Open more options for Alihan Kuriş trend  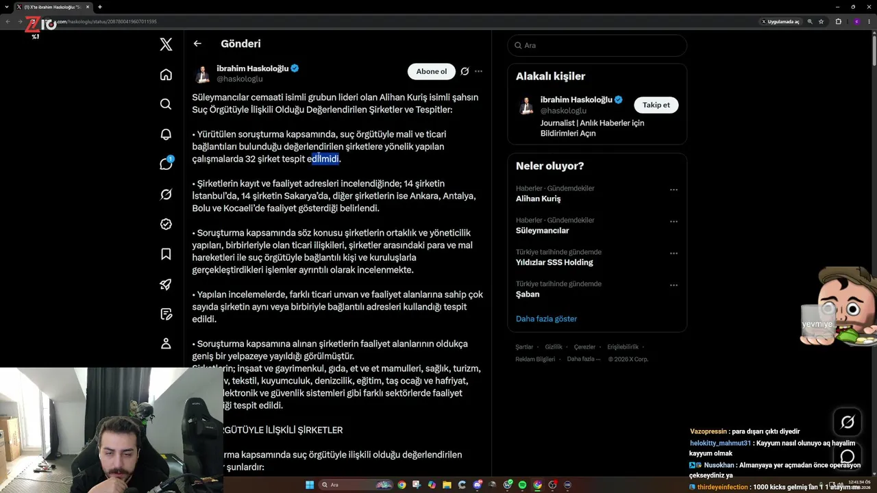(674, 190)
